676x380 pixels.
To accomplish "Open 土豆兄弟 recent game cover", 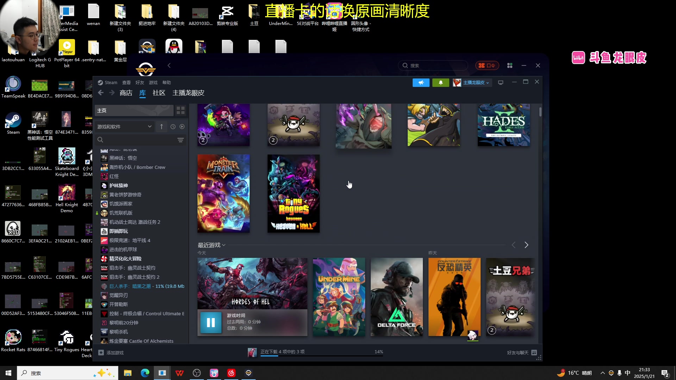I will tap(511, 297).
